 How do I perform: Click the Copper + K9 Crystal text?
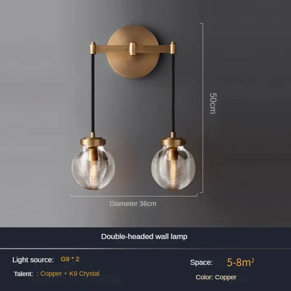click(x=70, y=274)
